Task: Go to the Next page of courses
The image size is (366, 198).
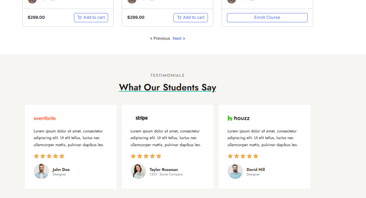Action: click(x=179, y=39)
